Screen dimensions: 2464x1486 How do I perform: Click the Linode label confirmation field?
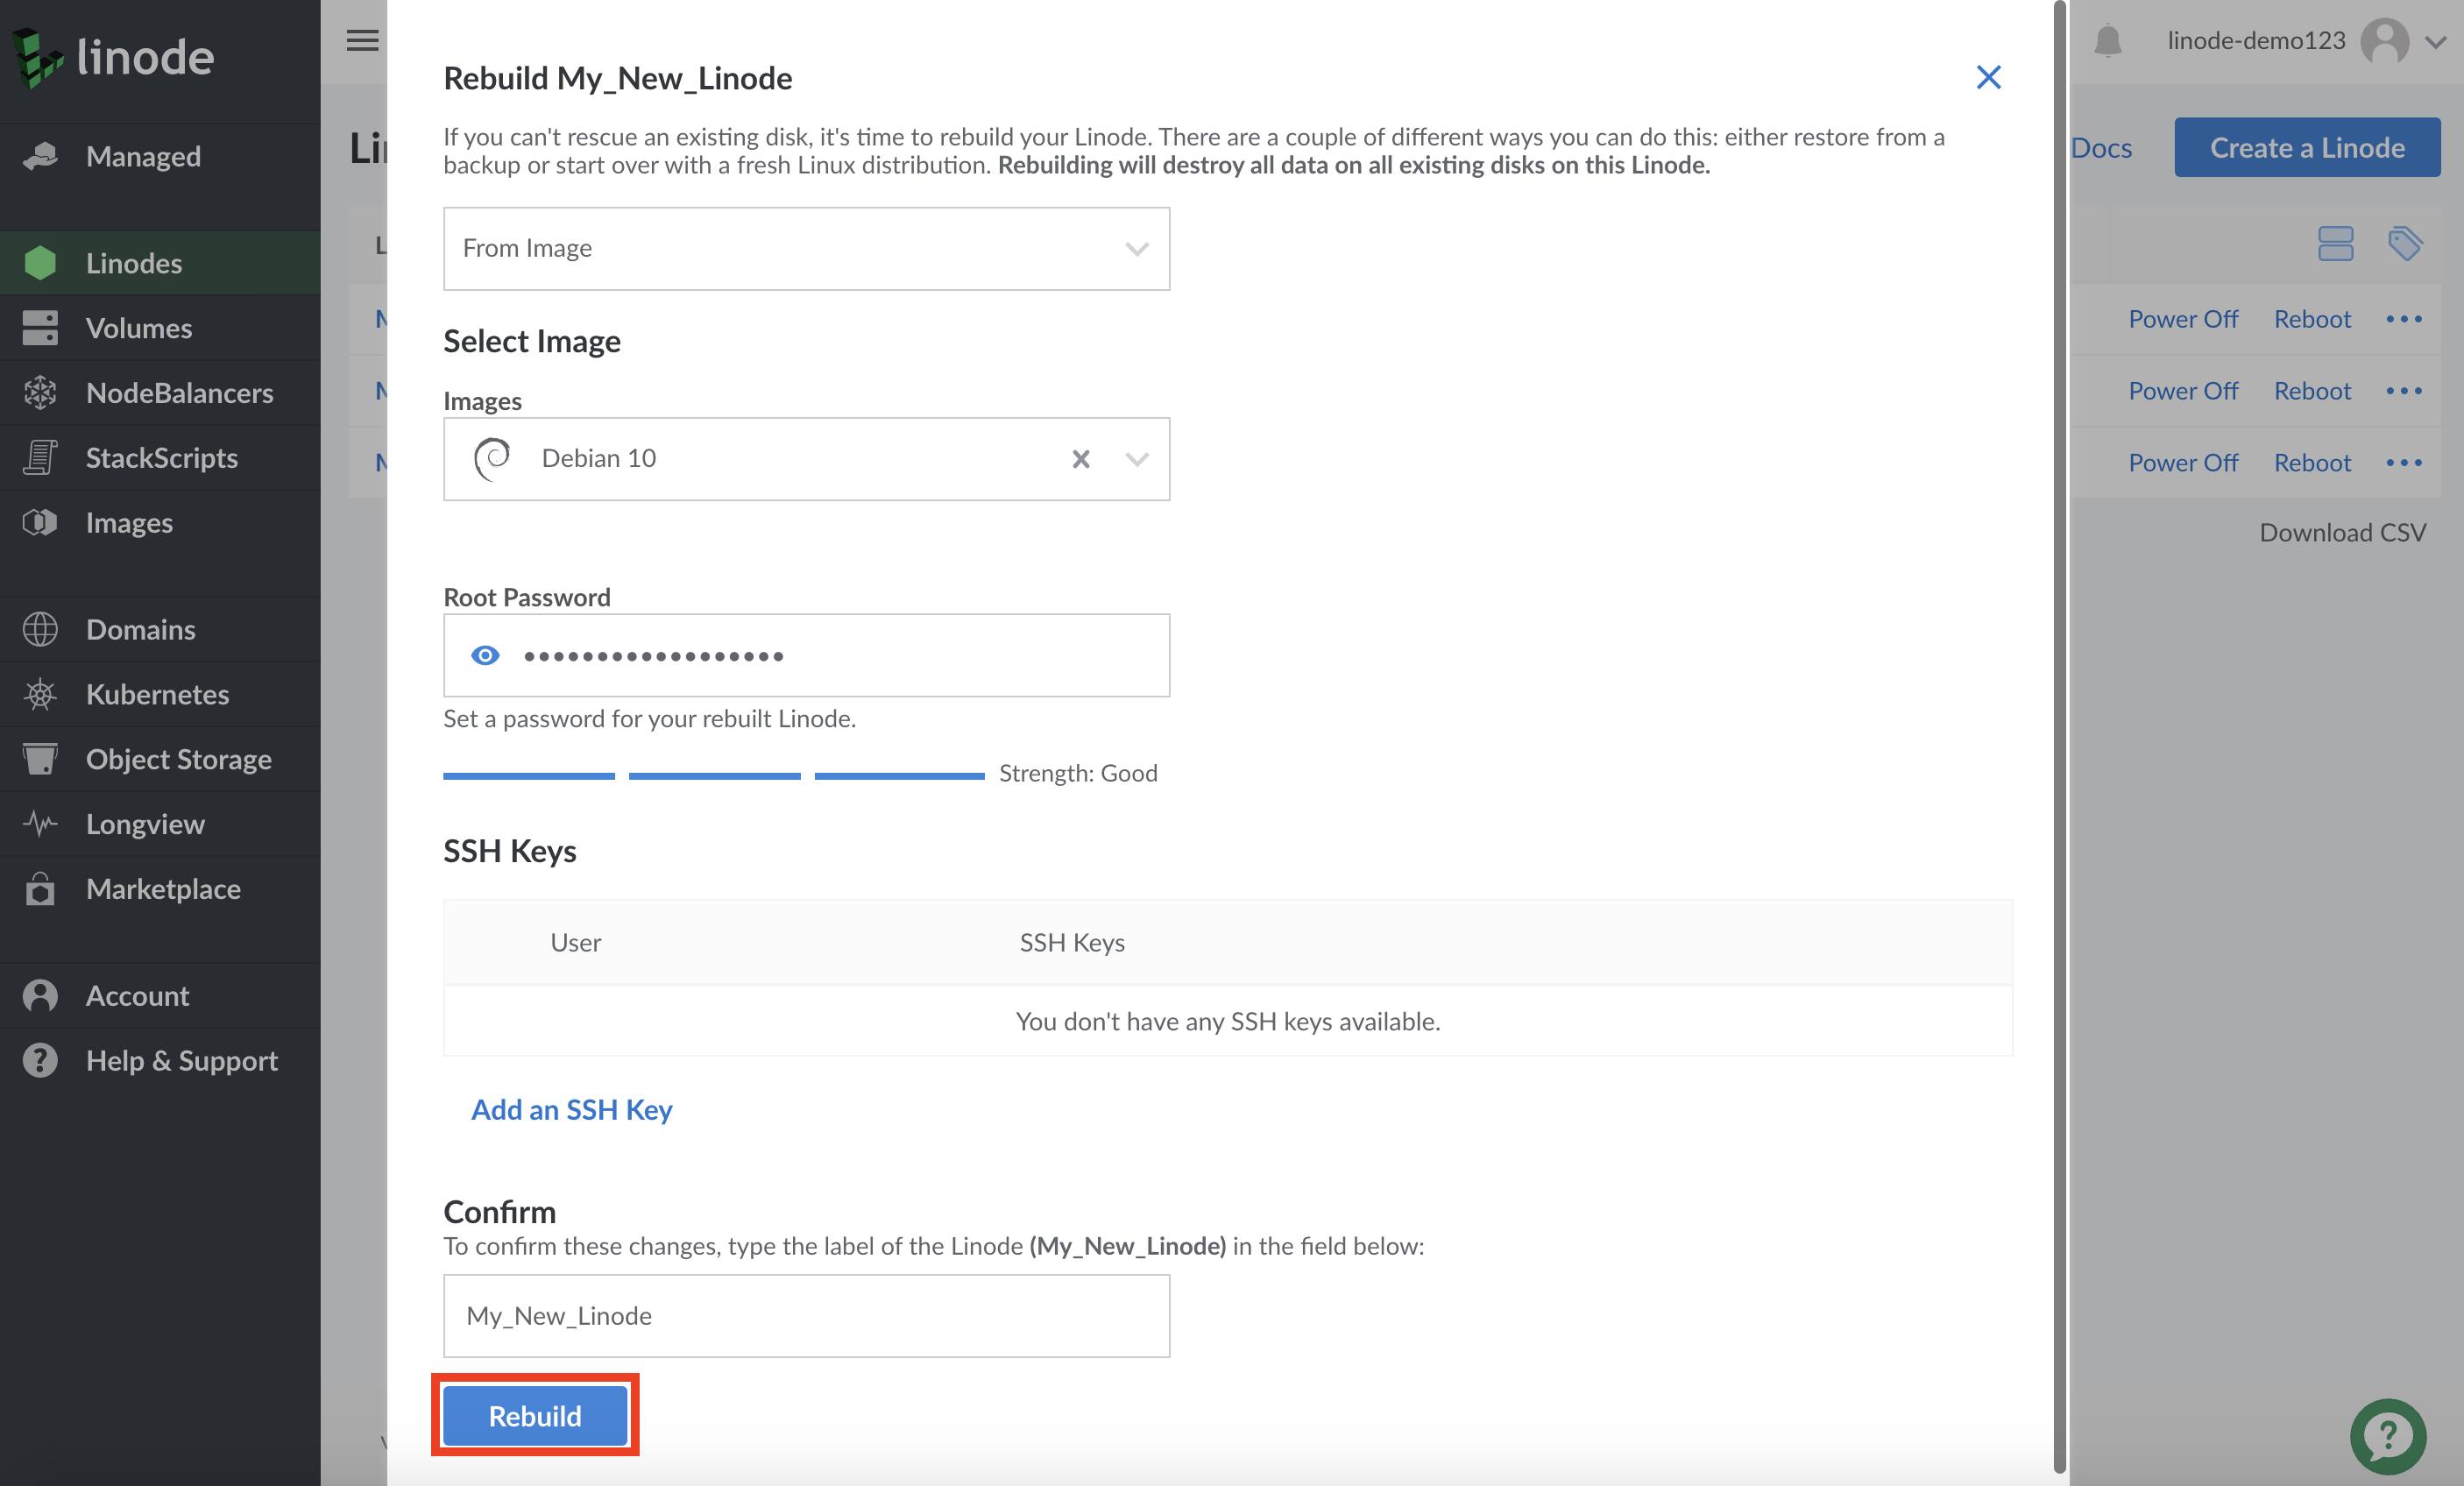(806, 1315)
